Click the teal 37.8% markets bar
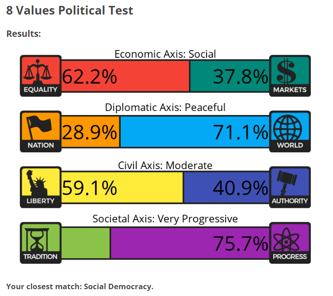 tap(230, 76)
